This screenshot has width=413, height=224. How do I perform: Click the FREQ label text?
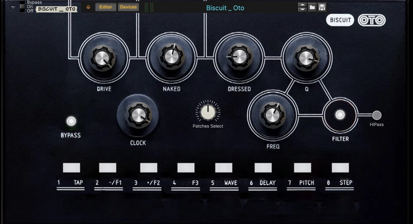coord(273,146)
